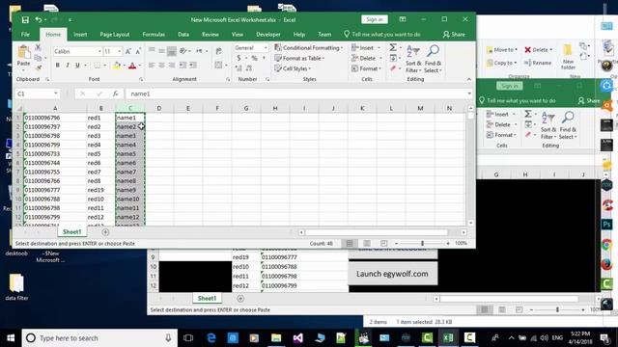
Task: Click Rename in File Explorer ribbon
Action: pyautogui.click(x=538, y=63)
